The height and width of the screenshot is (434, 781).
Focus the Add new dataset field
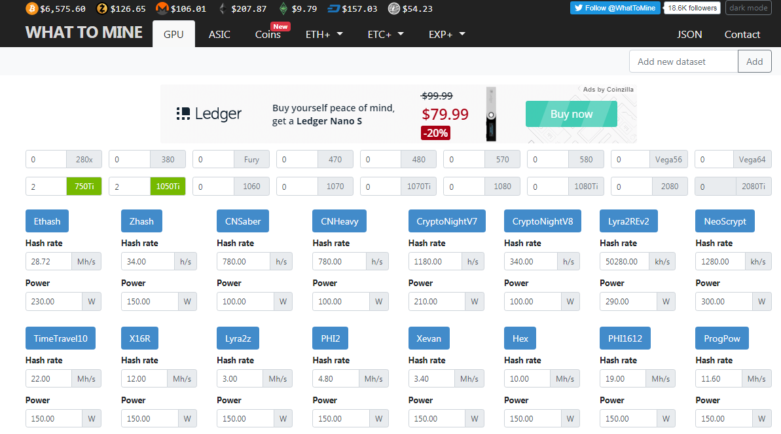point(683,62)
